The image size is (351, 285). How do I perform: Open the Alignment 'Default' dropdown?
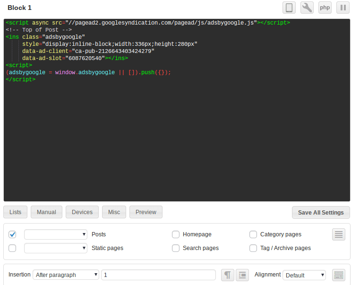point(304,275)
